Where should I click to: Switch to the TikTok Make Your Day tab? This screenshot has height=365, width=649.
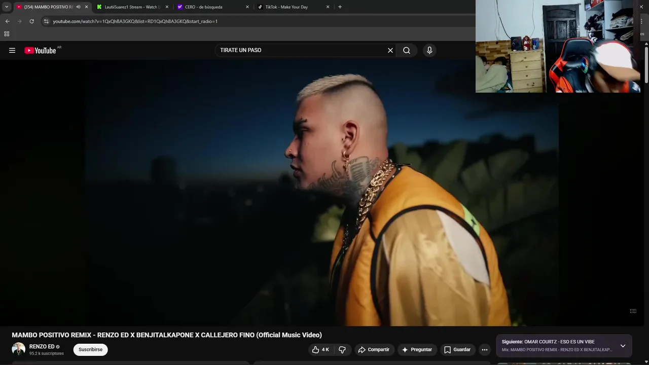coord(294,7)
